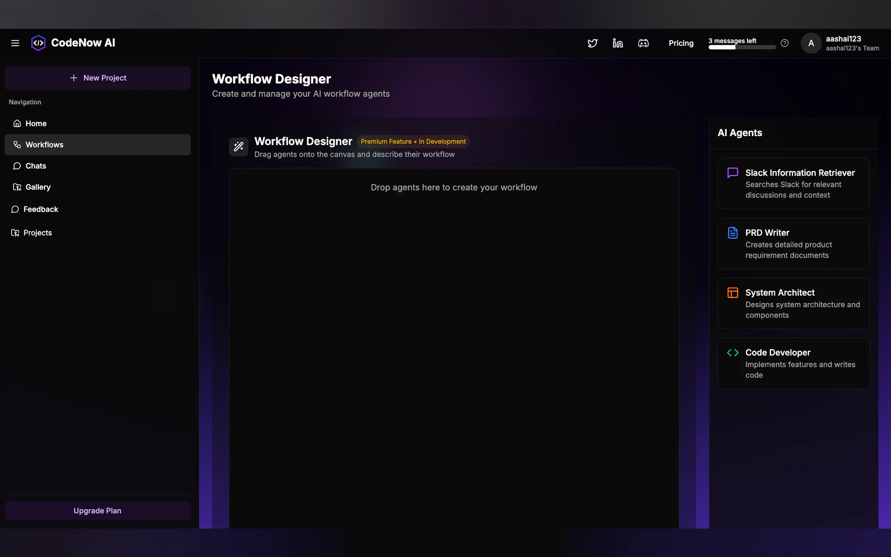Open Projects in the sidebar
The image size is (891, 557).
click(37, 233)
